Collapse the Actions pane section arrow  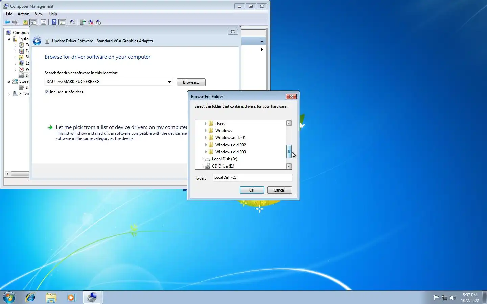(x=262, y=41)
